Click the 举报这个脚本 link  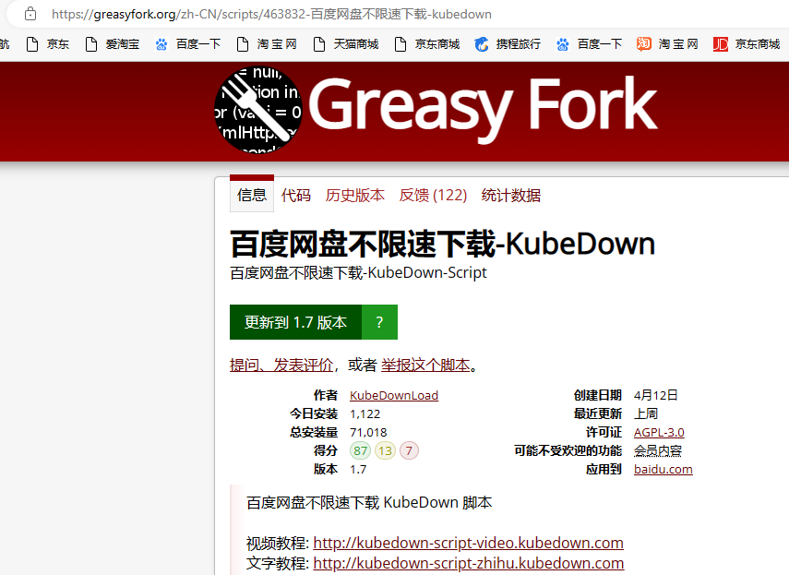[x=425, y=365]
